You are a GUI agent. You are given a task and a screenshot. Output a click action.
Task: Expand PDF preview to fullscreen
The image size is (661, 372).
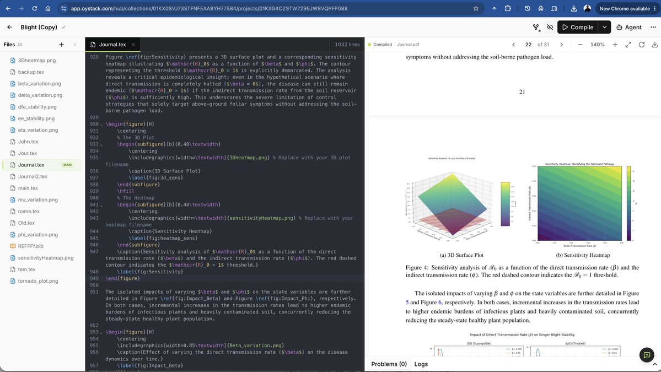[x=628, y=44]
